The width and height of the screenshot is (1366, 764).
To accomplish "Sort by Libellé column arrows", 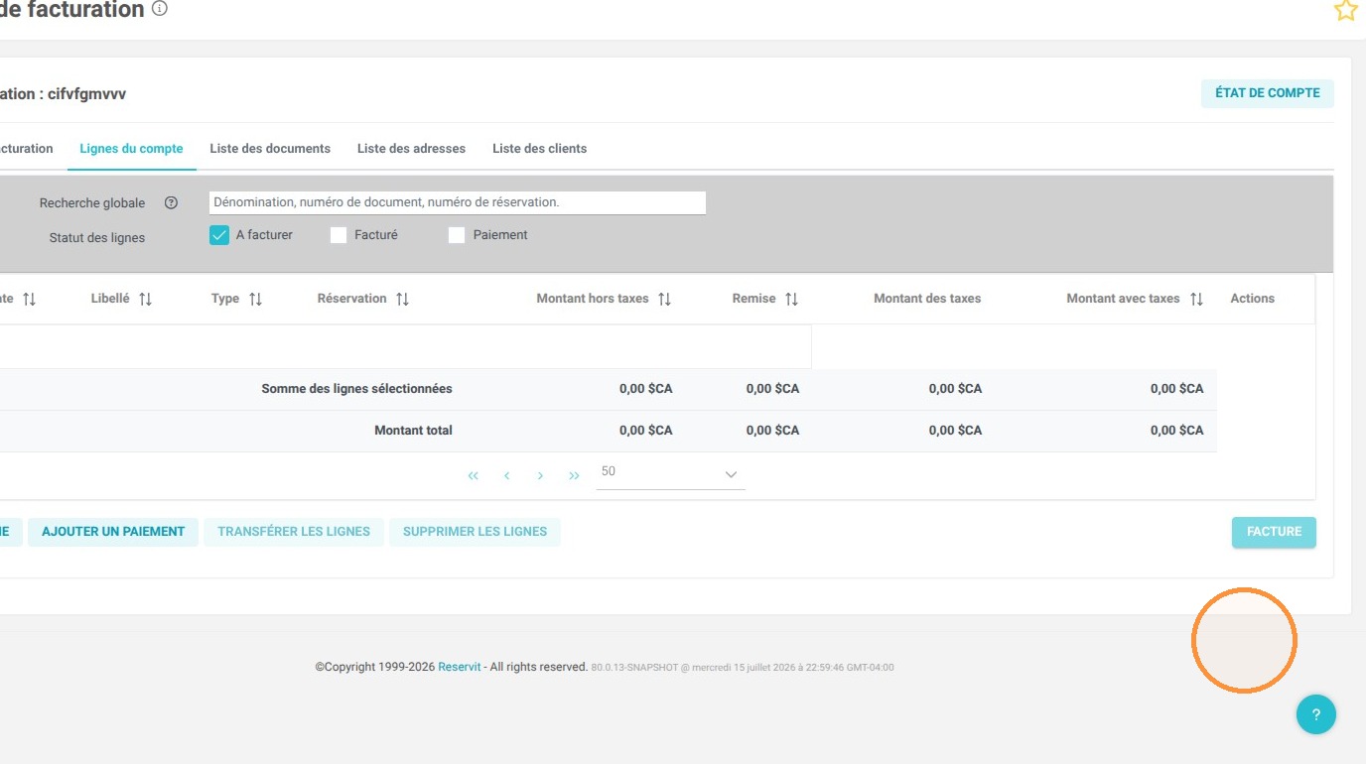I will coord(146,299).
